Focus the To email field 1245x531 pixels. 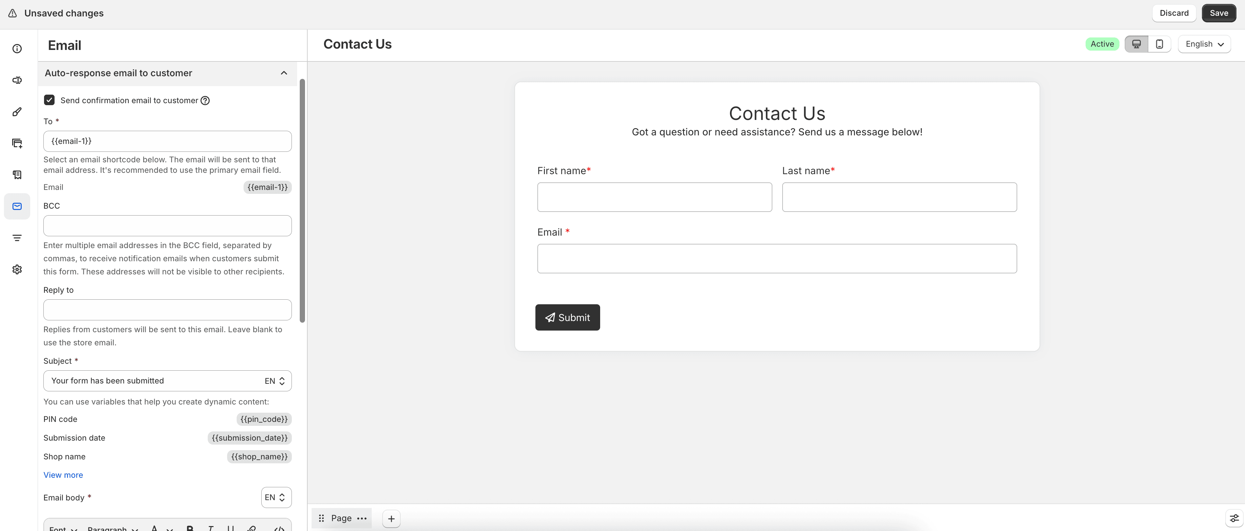click(x=167, y=141)
